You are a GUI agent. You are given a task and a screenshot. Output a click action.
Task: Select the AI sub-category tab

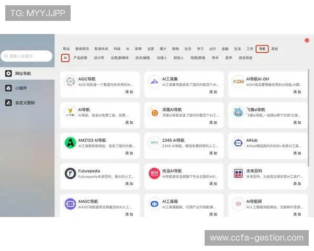(x=65, y=58)
